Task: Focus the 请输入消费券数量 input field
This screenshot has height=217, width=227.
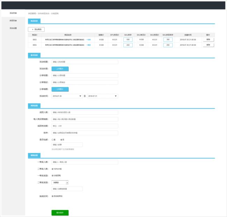Action: (67, 189)
